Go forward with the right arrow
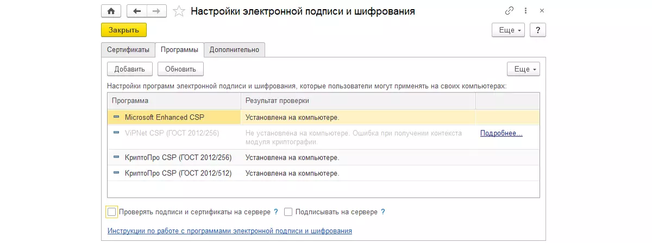Image resolution: width=652 pixels, height=243 pixels. coord(156,11)
